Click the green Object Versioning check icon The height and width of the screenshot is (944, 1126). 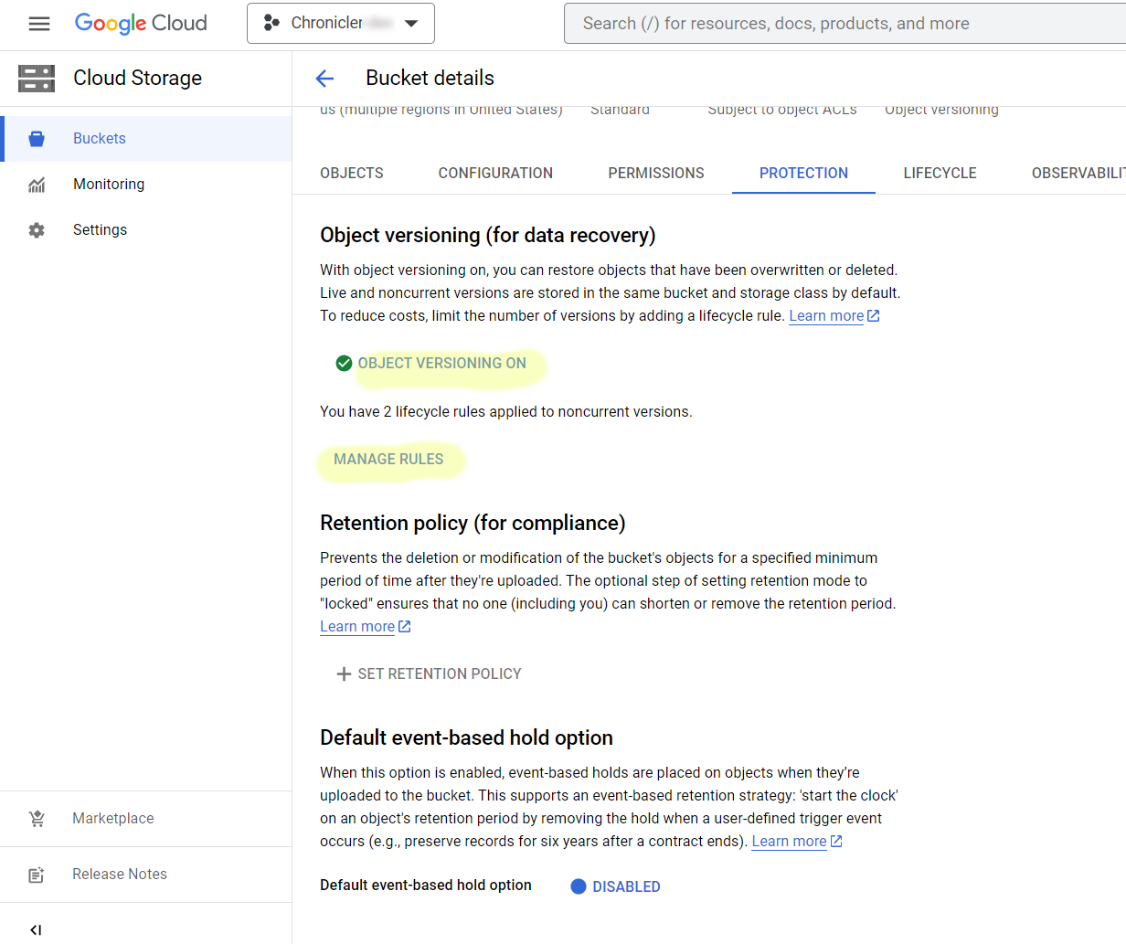(343, 363)
